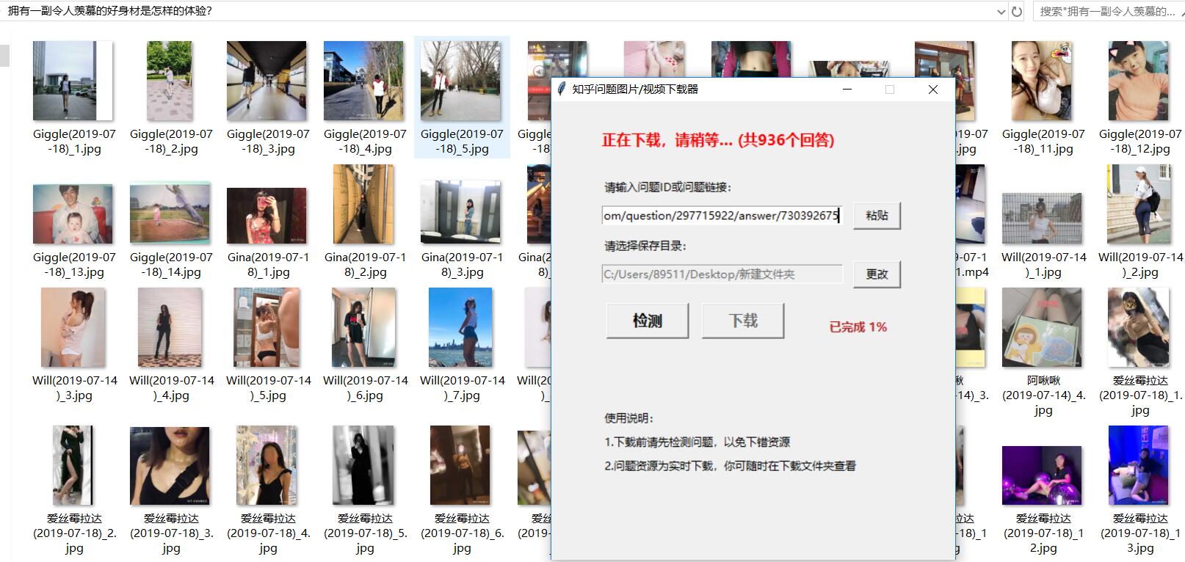Click the 更改 change directory button
This screenshot has height=562, width=1185.
pos(877,274)
